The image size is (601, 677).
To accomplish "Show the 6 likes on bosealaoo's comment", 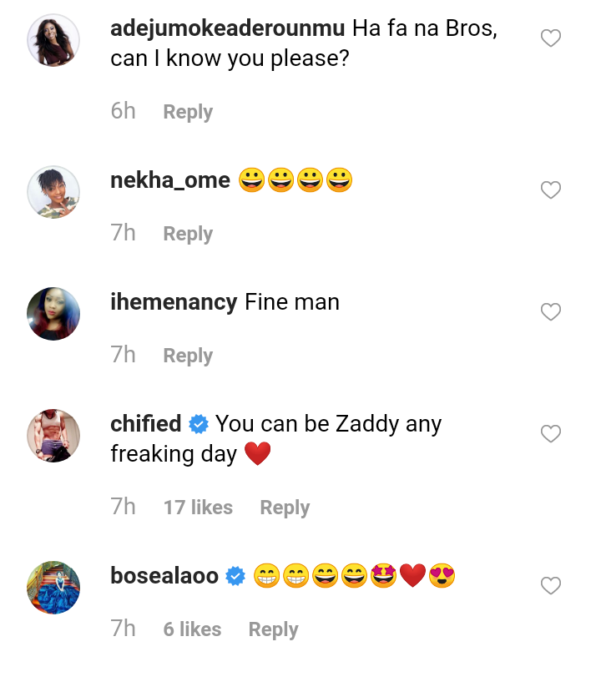I will pos(192,629).
